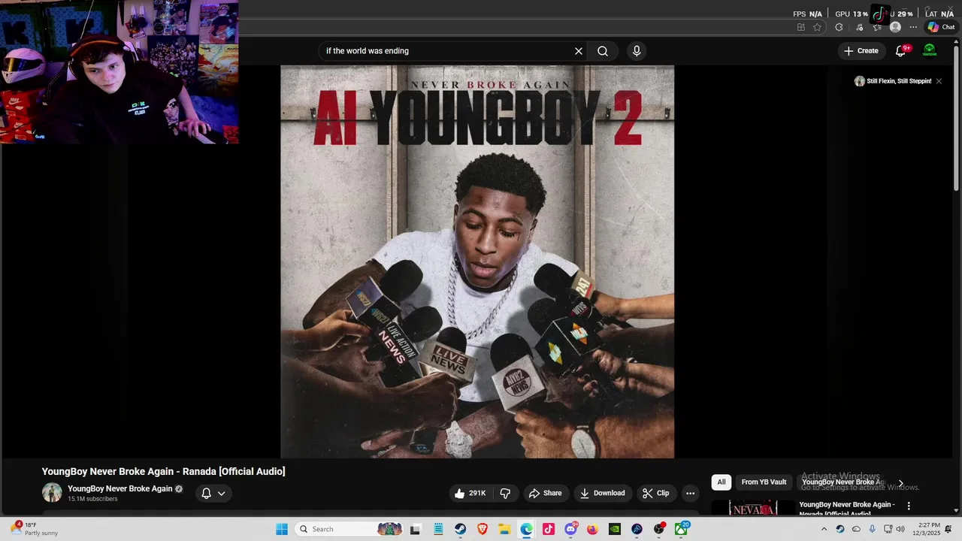Select the All filter chip

[721, 482]
